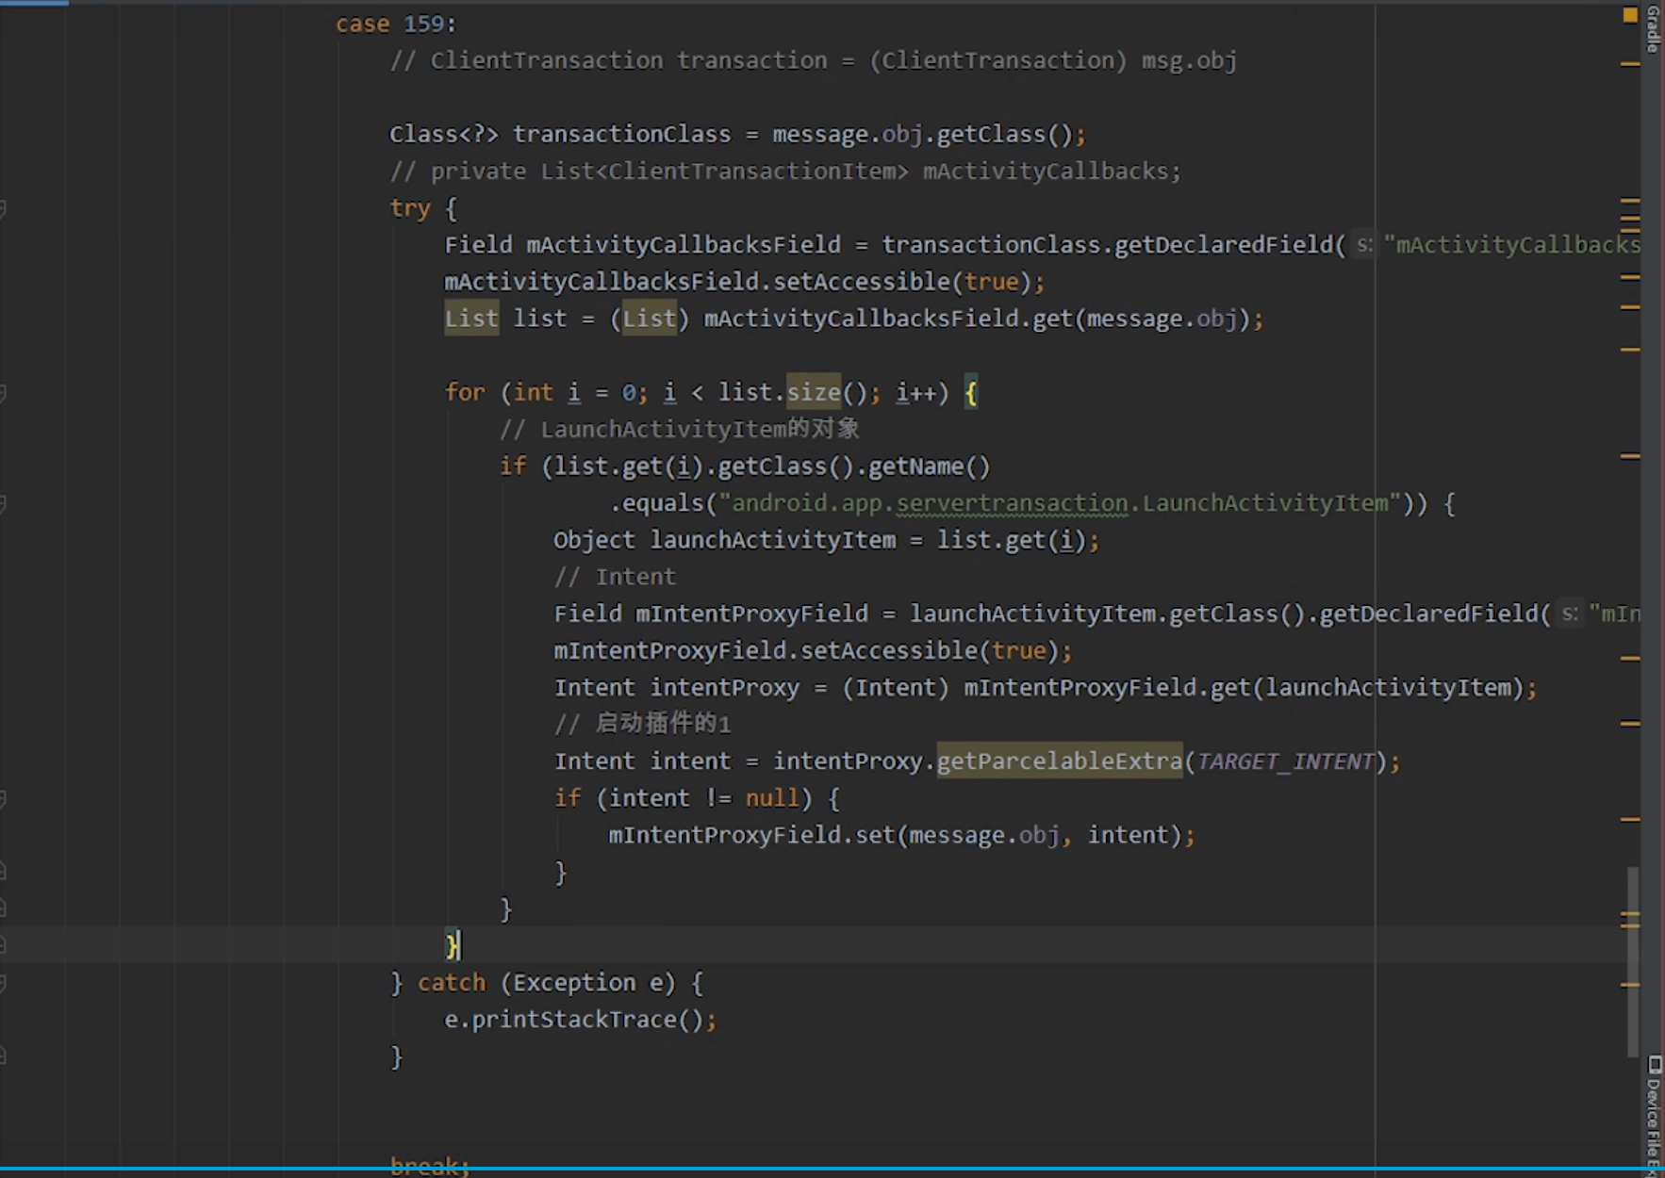
Task: Place the cursor on 'case 159:'
Action: coord(396,24)
